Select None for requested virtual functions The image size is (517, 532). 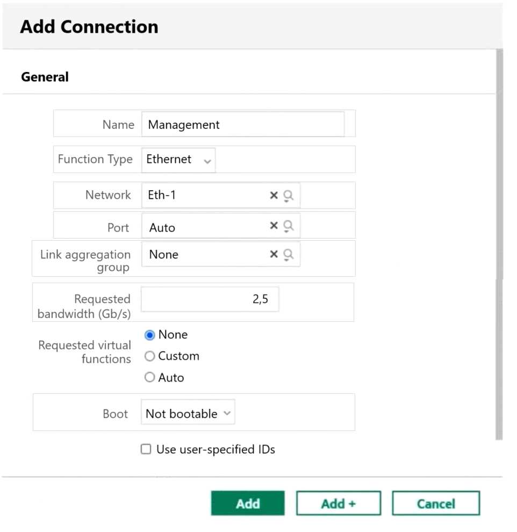[x=149, y=335]
